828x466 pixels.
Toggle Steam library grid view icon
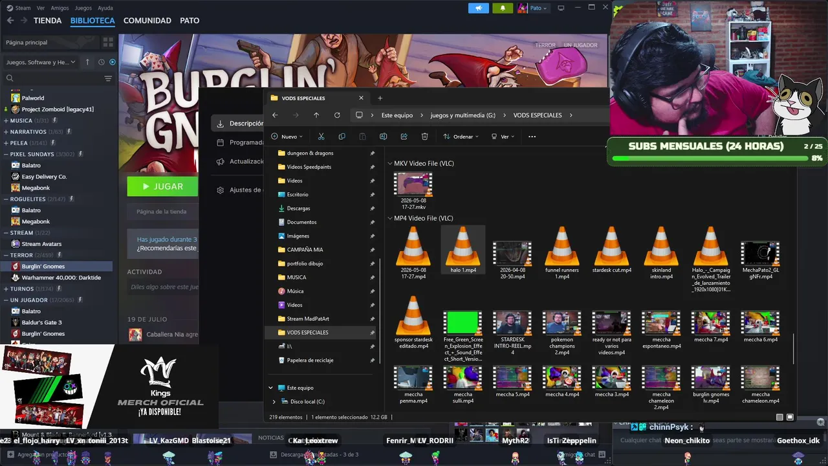tap(108, 42)
